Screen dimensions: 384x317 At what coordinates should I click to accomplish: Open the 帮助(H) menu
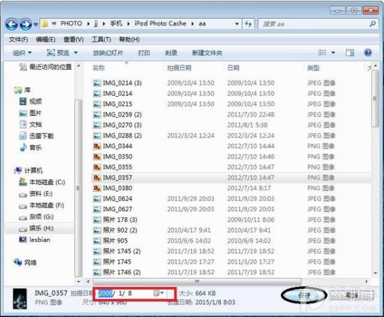click(x=129, y=40)
